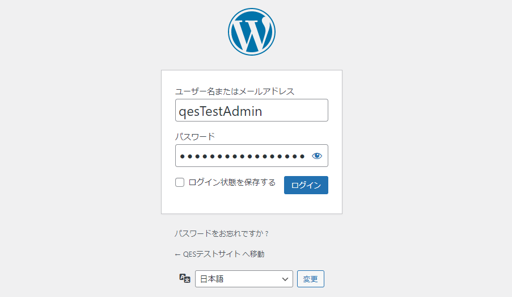Click the パスワード field label

click(194, 136)
